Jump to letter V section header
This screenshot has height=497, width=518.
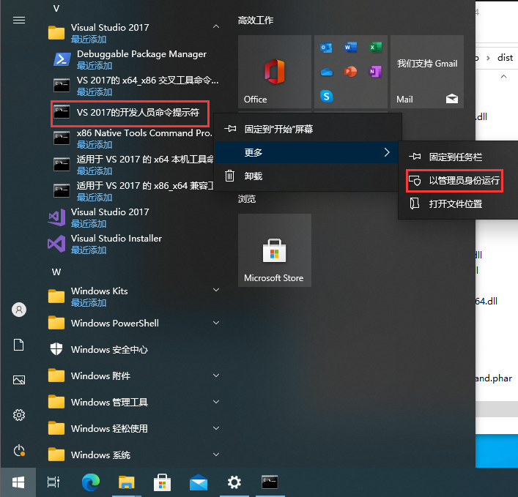coord(56,9)
